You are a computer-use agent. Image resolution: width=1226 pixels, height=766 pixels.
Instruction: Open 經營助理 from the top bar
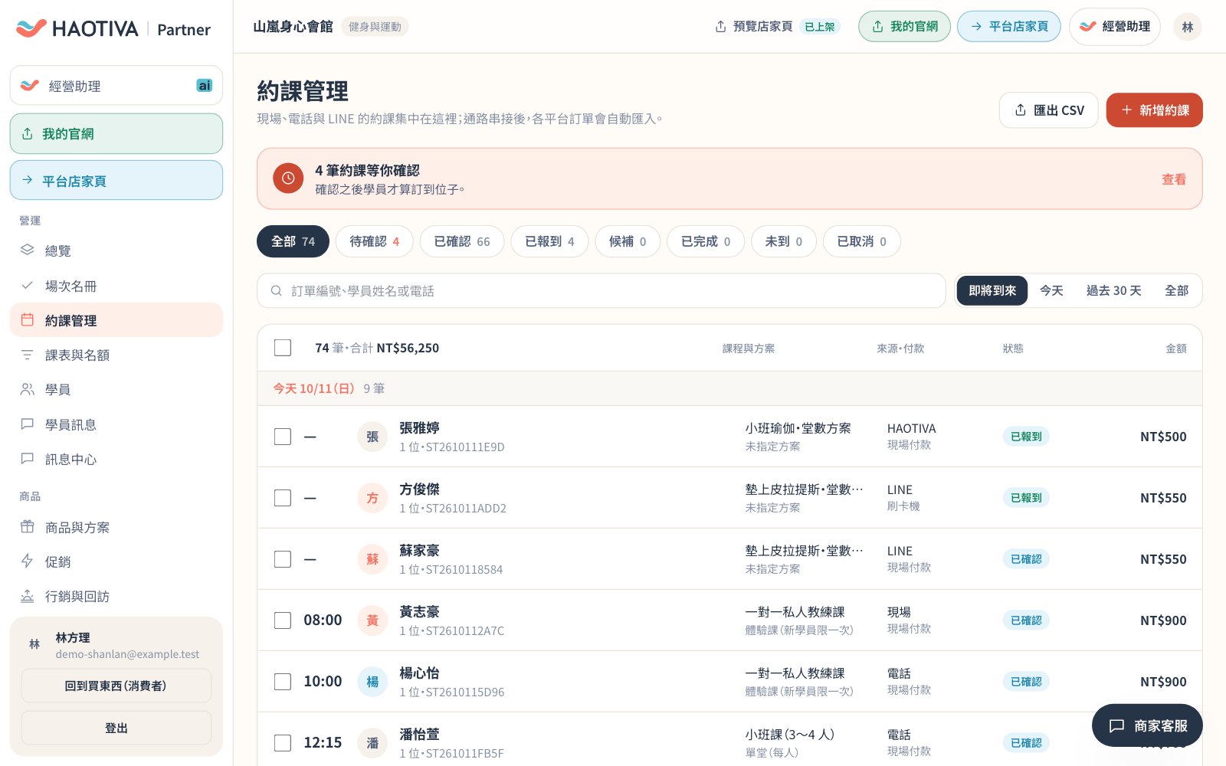tap(1115, 27)
